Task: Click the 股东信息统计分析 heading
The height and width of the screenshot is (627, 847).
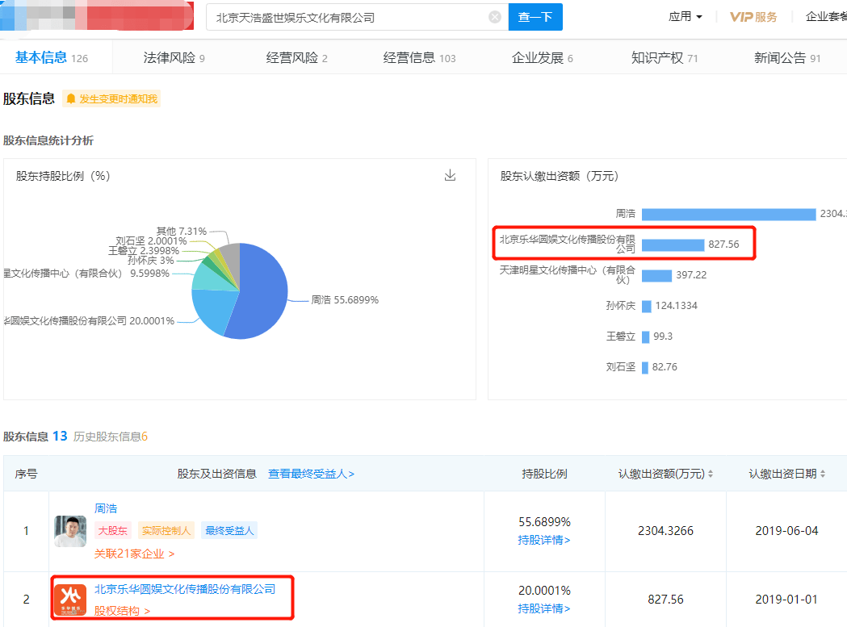Action: click(48, 140)
